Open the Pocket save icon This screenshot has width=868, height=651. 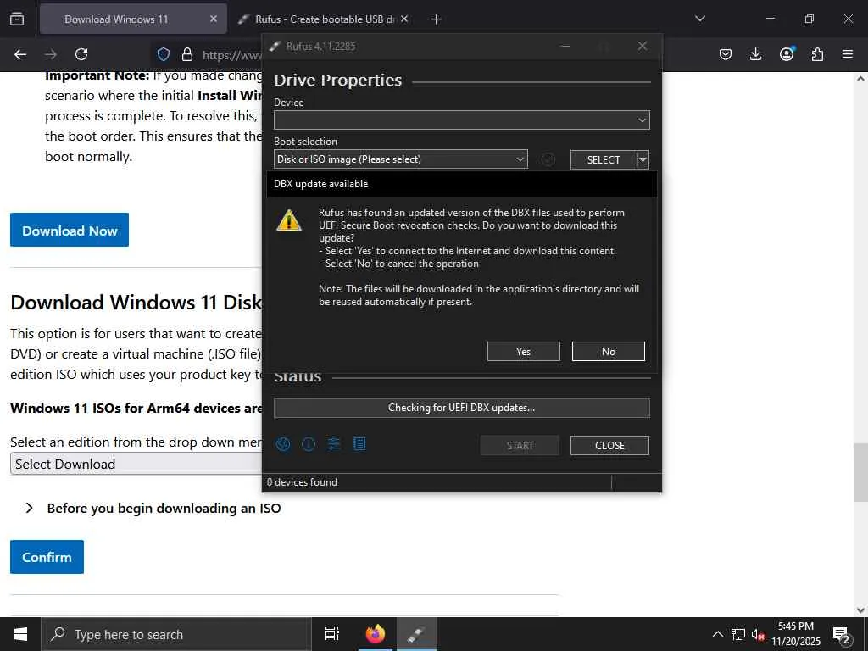click(726, 54)
